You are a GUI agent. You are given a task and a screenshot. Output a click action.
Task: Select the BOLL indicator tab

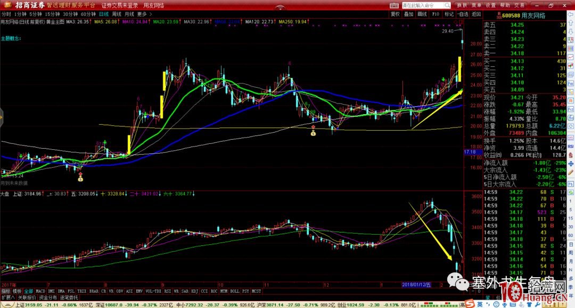pos(235,292)
